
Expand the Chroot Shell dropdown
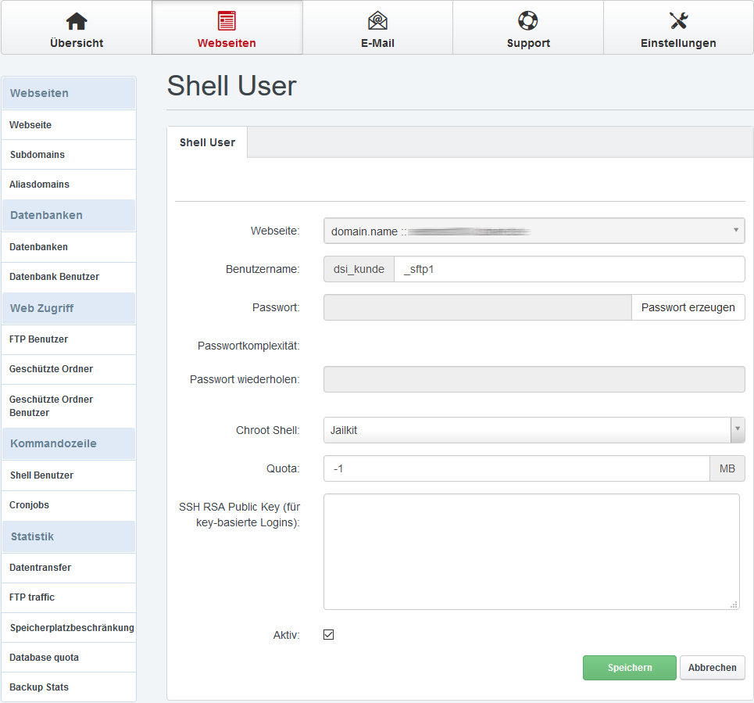[534, 430]
